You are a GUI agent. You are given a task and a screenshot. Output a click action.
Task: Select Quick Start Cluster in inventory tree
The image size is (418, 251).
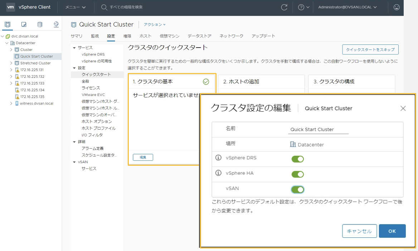point(37,56)
